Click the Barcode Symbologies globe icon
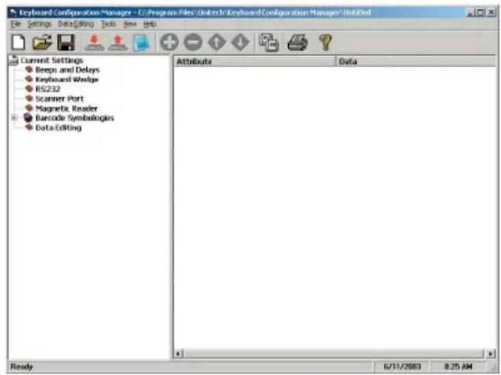 tap(28, 118)
